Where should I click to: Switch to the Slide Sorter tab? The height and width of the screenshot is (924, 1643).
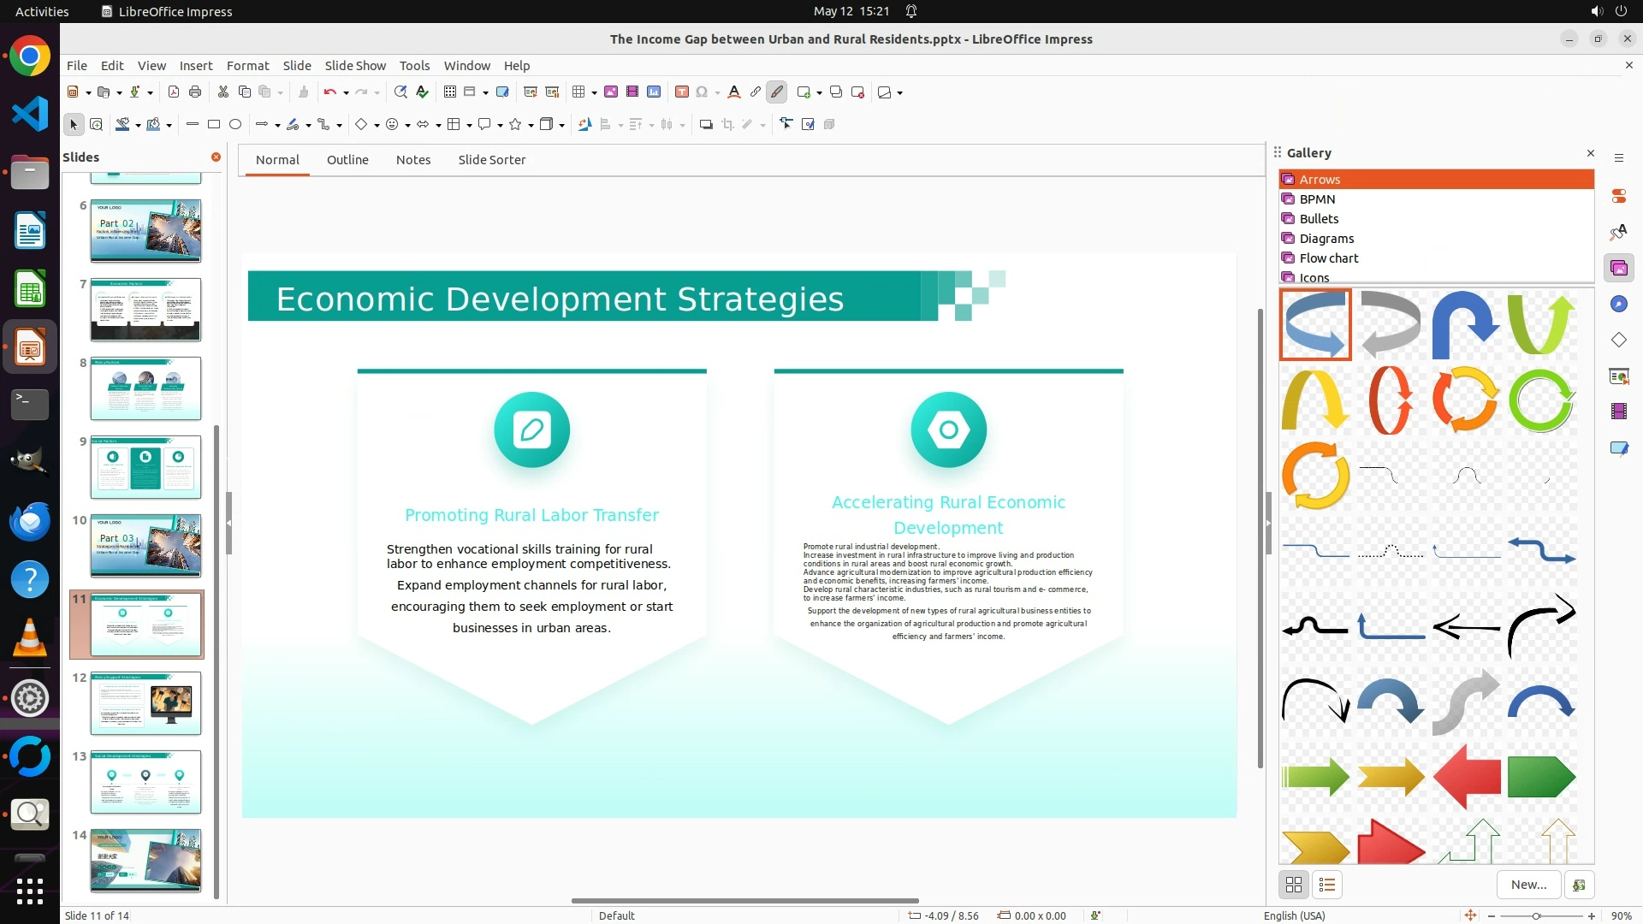click(491, 160)
